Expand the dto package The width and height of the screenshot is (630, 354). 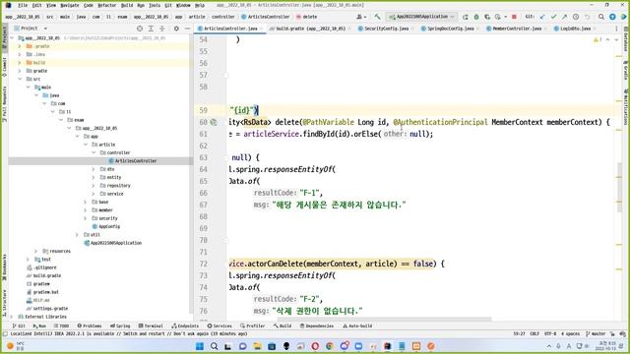point(94,169)
